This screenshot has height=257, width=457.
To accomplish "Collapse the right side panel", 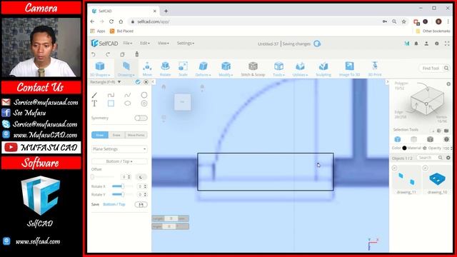I will click(387, 82).
